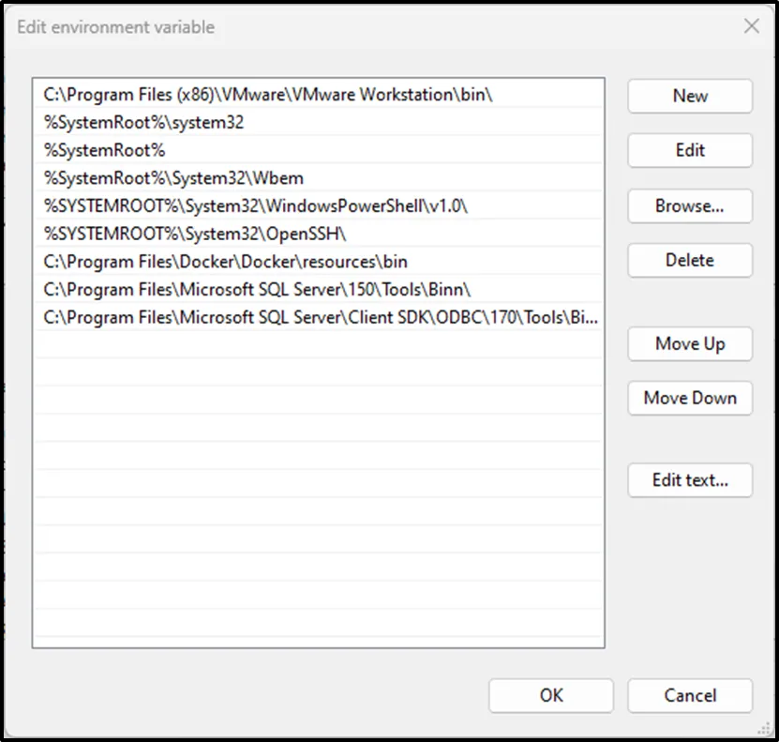
Task: Click the Move Down button
Action: (690, 398)
